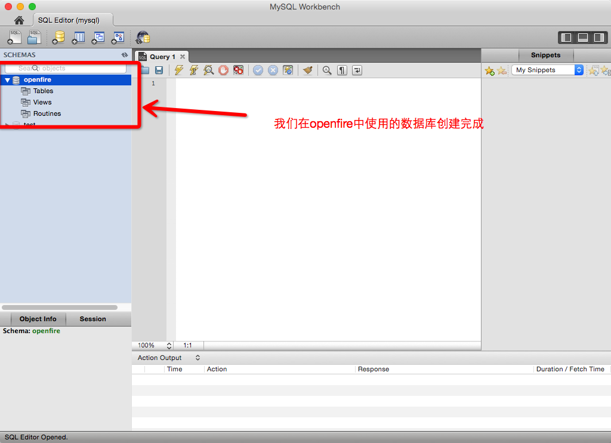
Task: Toggle auto-commit mode
Action: click(288, 70)
